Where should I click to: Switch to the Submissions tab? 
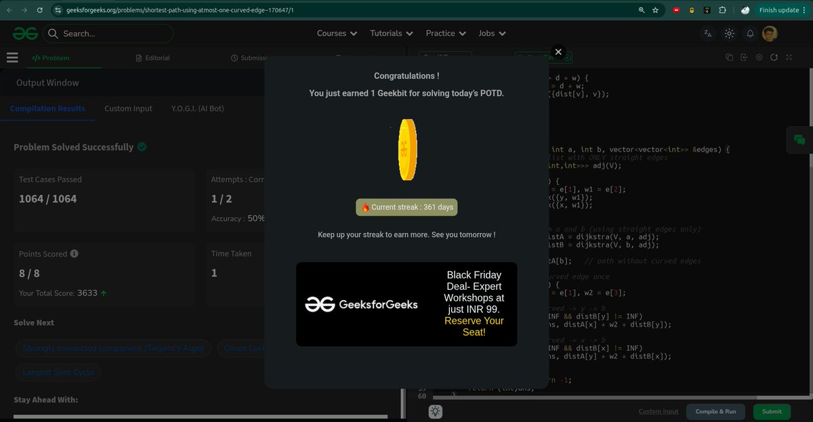click(249, 58)
